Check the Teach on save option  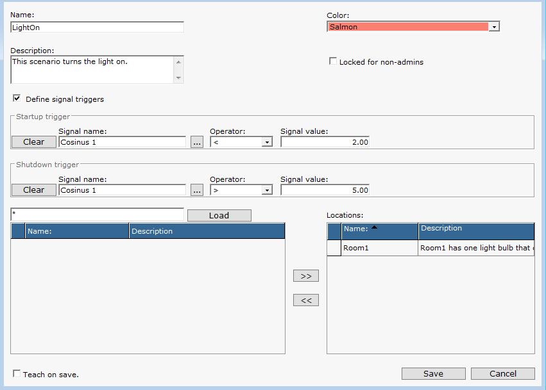click(x=17, y=373)
